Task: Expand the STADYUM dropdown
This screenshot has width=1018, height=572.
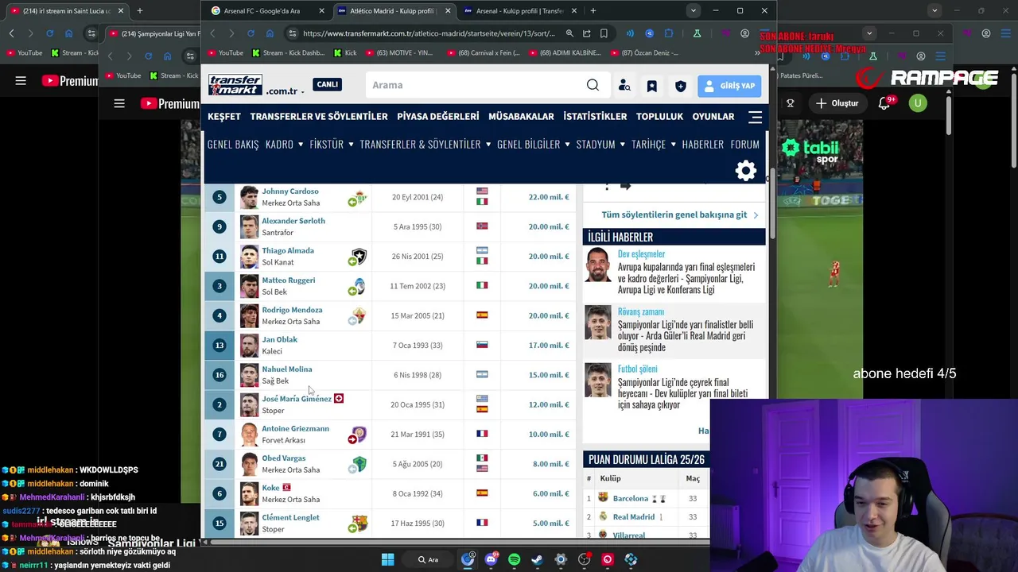Action: point(622,145)
